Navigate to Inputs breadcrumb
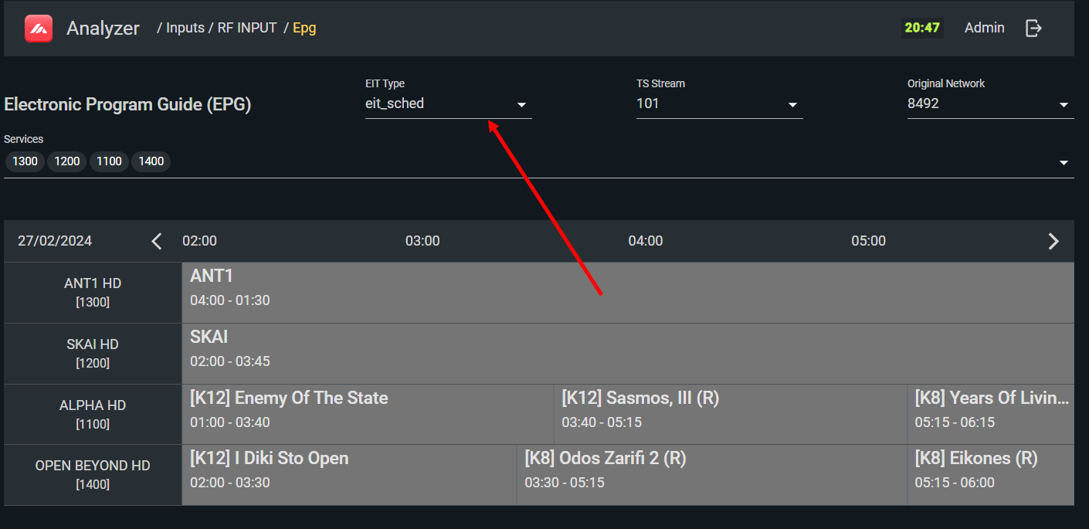Screen dimensions: 1089x529 [x=185, y=28]
